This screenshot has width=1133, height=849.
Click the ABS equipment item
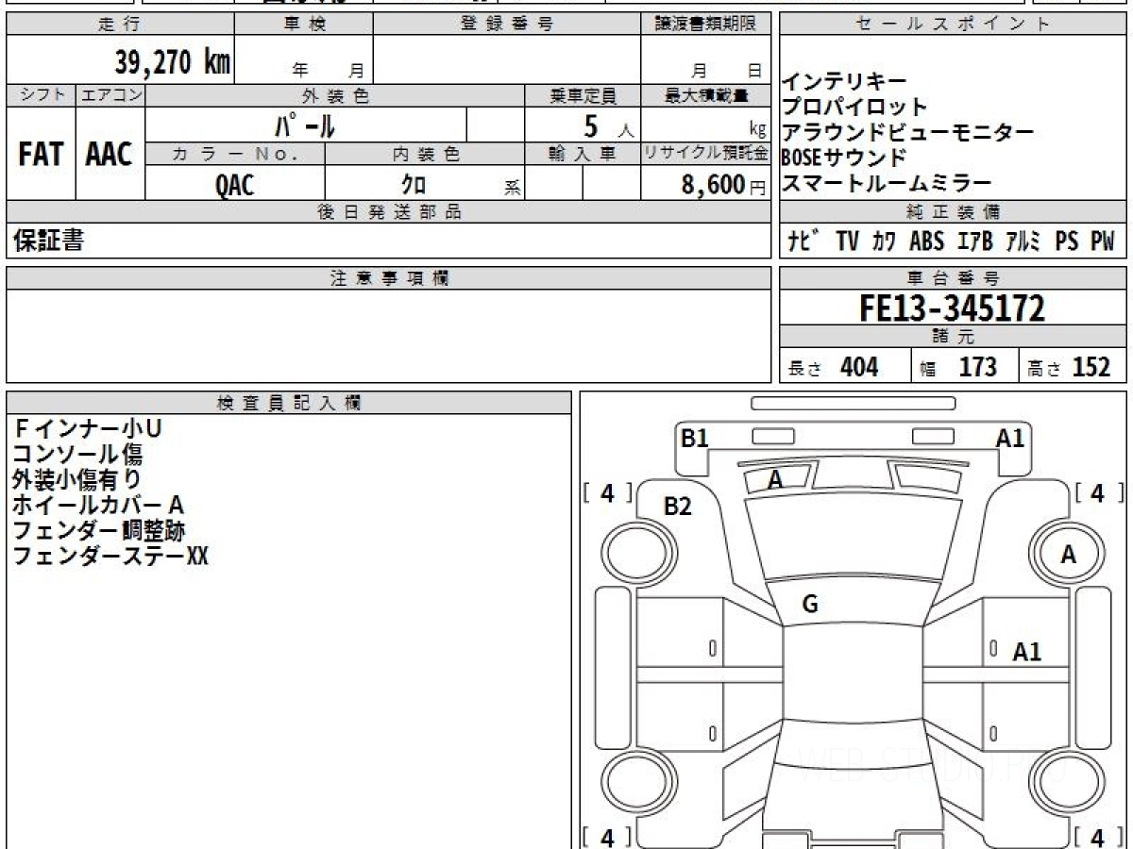(x=926, y=241)
